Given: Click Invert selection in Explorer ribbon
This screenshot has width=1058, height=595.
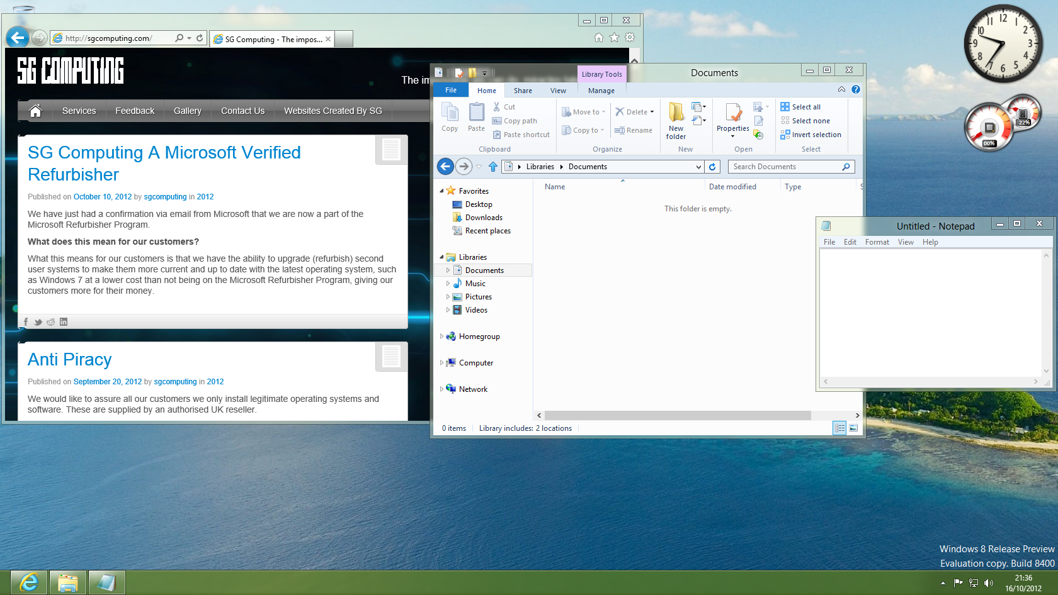Looking at the screenshot, I should click(811, 135).
